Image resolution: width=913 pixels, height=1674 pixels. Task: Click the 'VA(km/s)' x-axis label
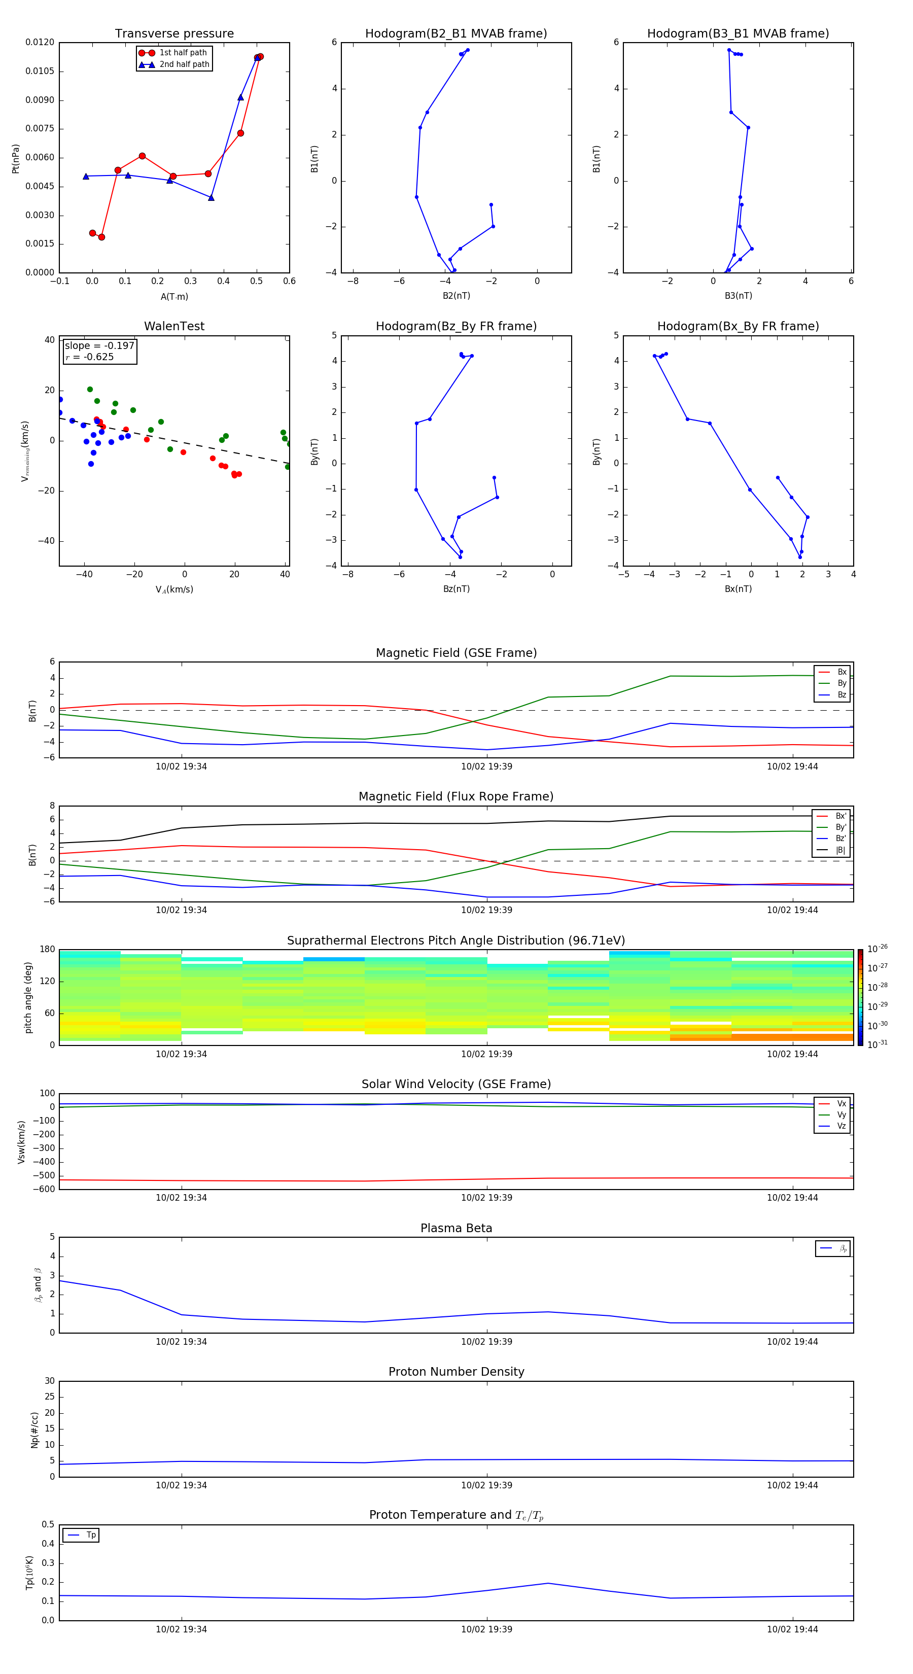point(174,589)
